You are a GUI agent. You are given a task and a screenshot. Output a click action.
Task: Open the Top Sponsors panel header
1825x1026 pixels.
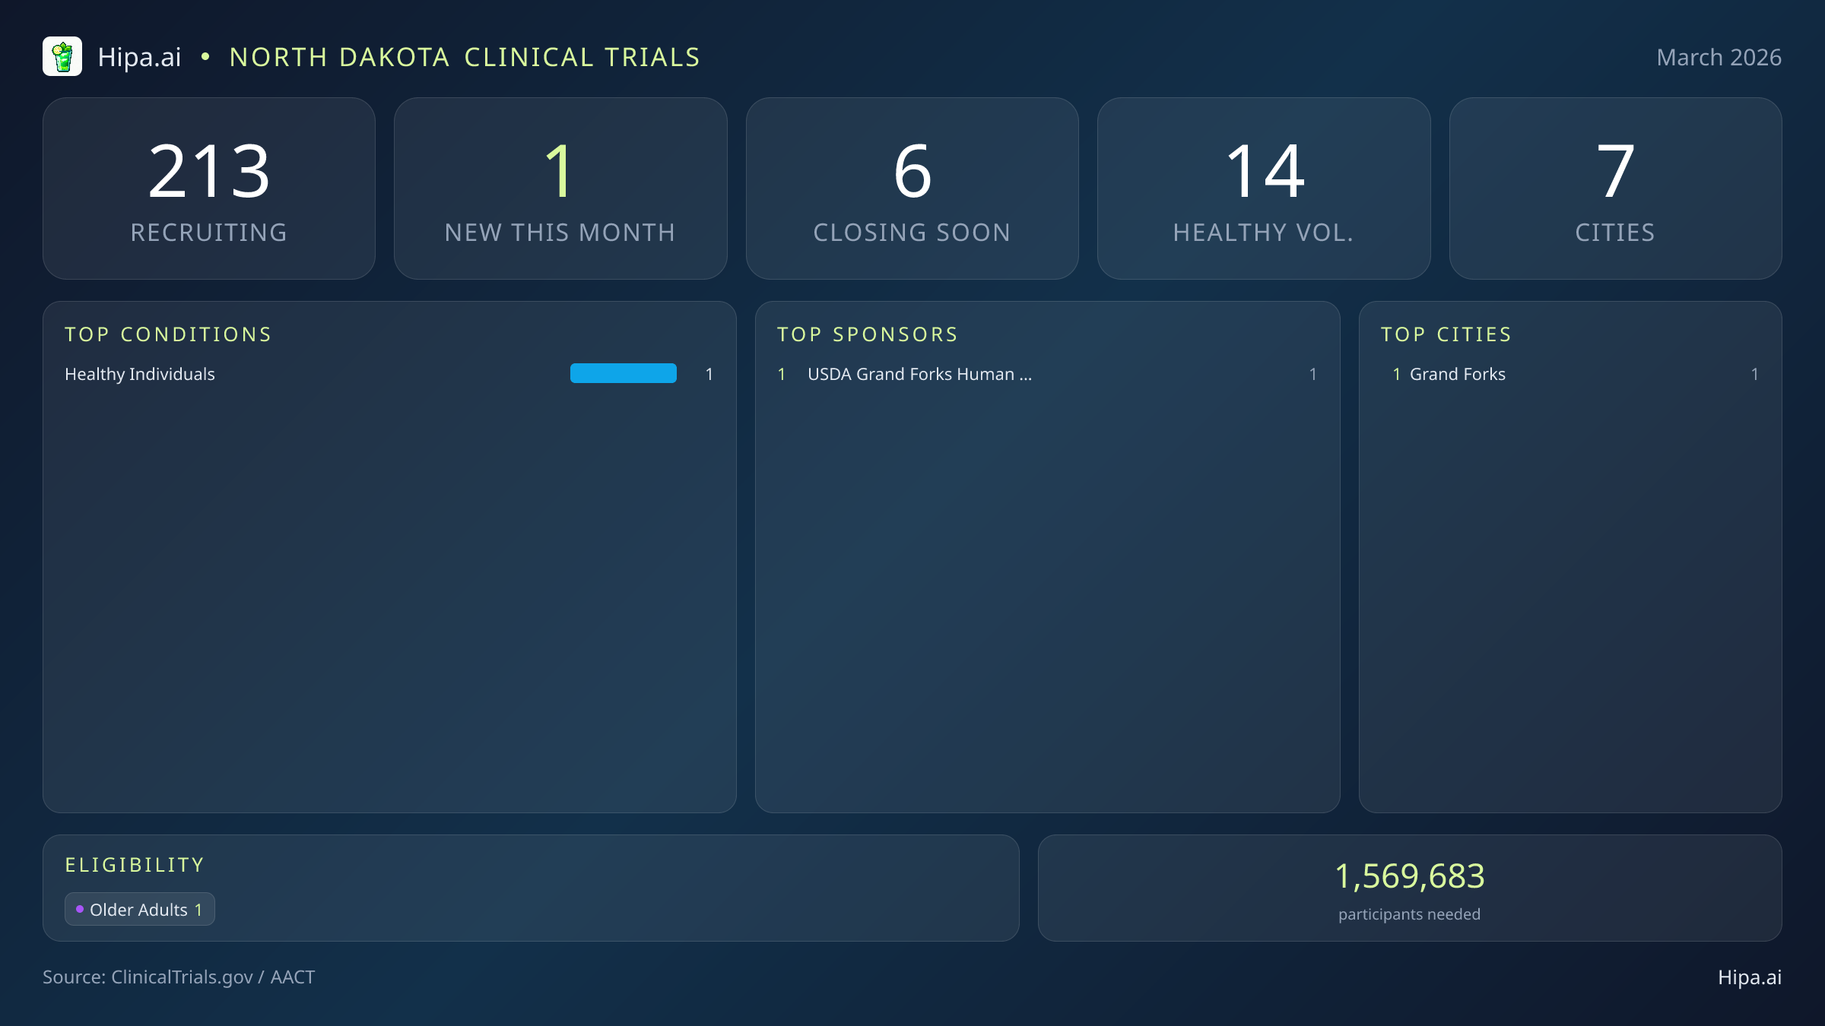coord(867,334)
